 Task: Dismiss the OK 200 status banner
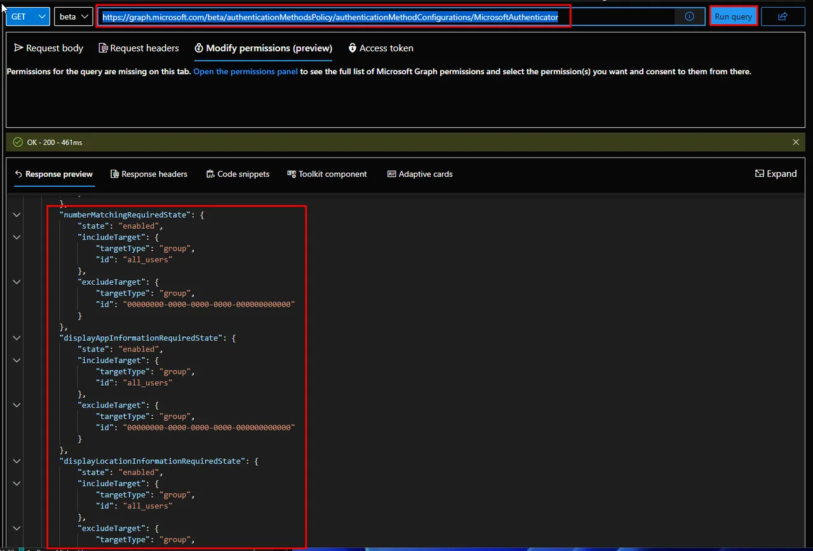pos(796,142)
